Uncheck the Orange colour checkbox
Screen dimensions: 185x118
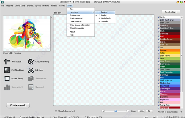pos(159,50)
